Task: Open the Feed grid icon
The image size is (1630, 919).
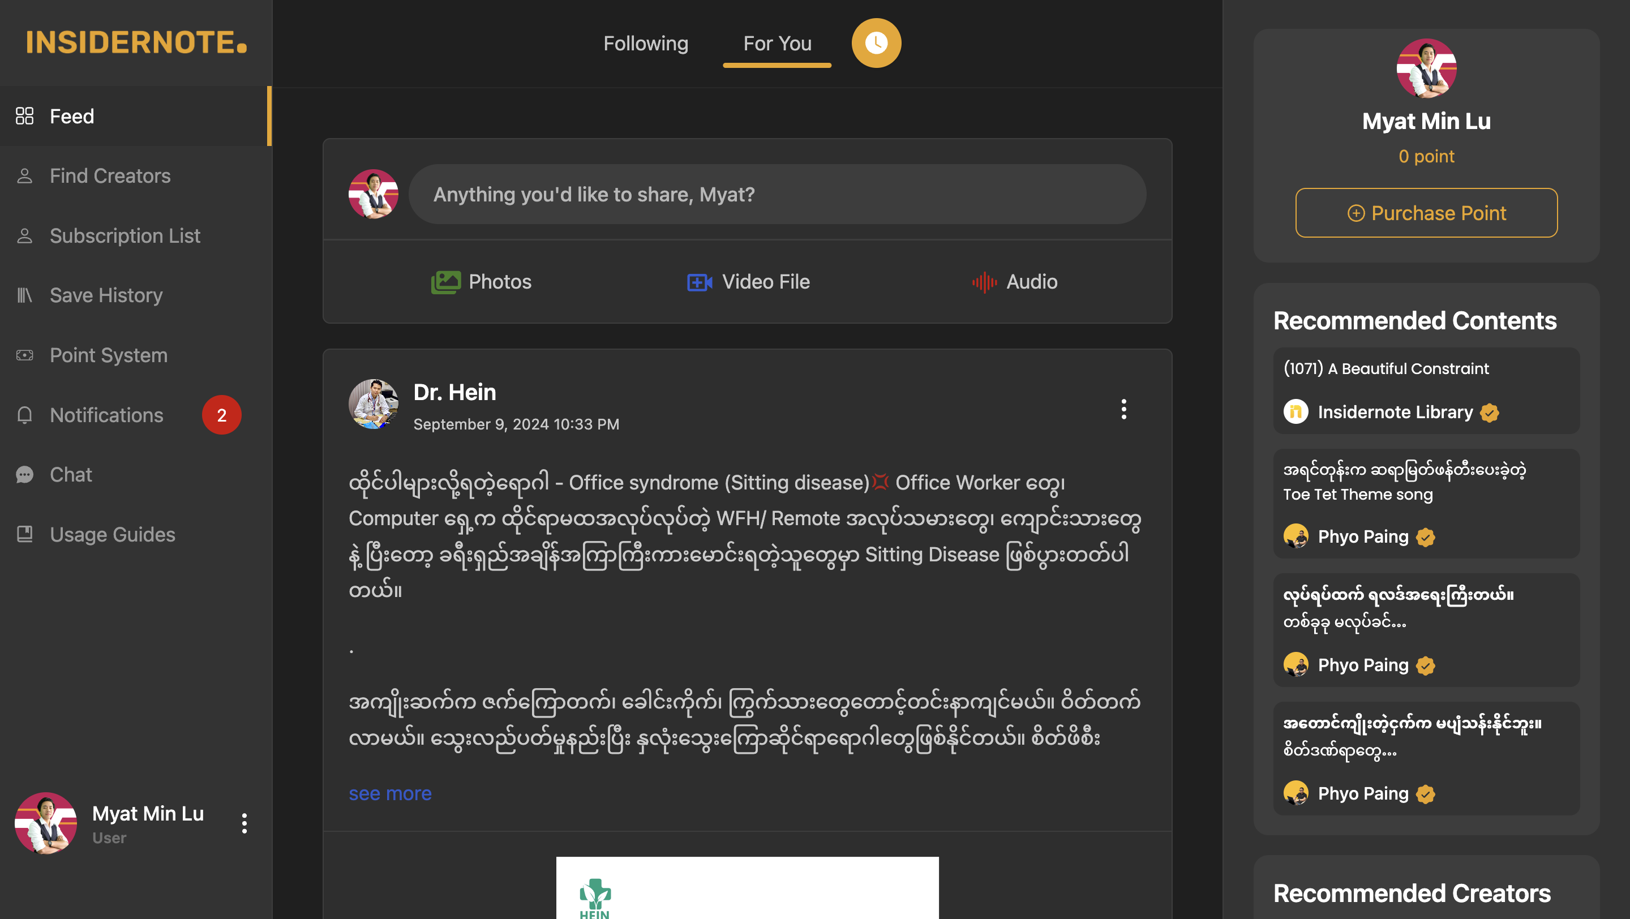Action: tap(25, 116)
